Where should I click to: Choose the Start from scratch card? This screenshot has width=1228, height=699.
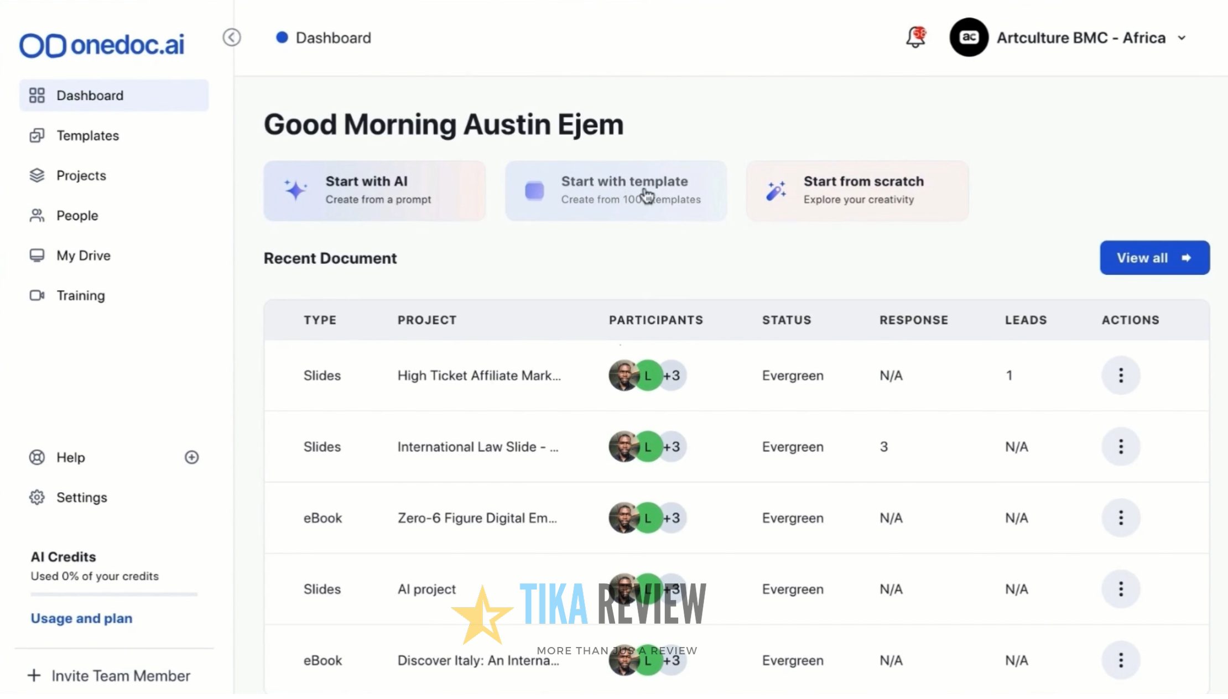[x=857, y=191]
